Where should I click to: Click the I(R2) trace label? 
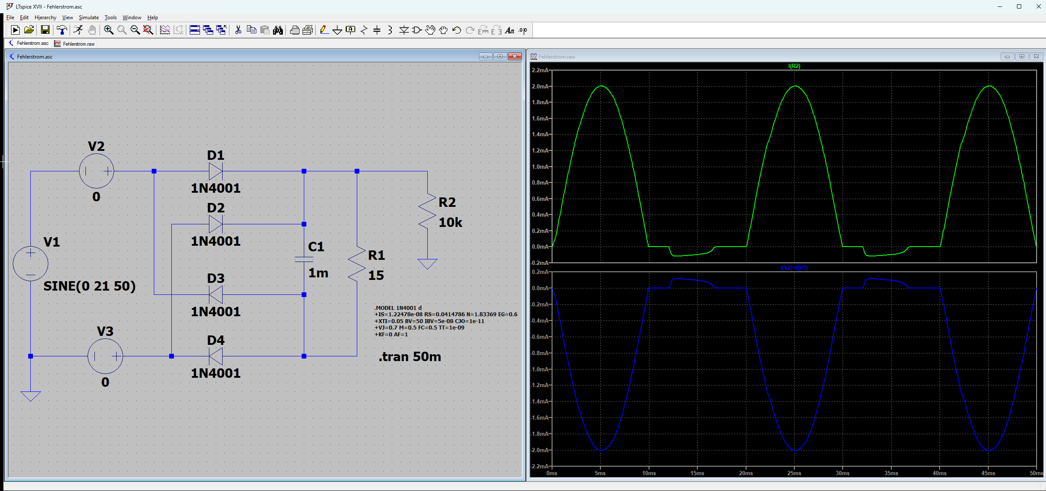(794, 66)
